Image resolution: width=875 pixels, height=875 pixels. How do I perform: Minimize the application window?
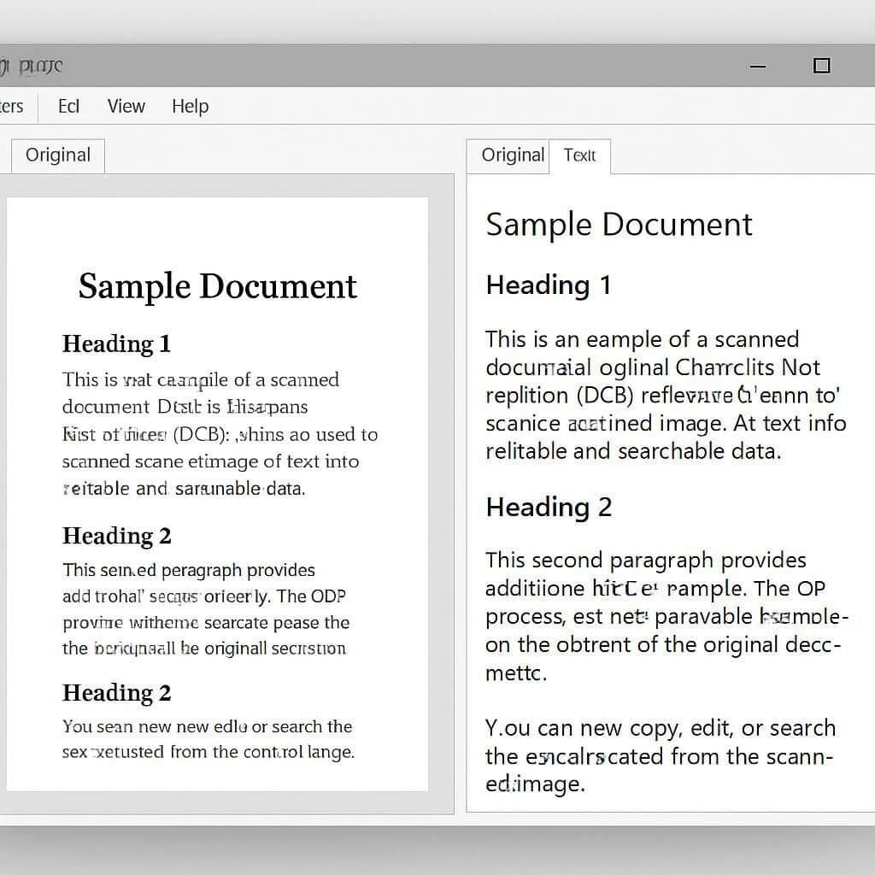point(758,67)
